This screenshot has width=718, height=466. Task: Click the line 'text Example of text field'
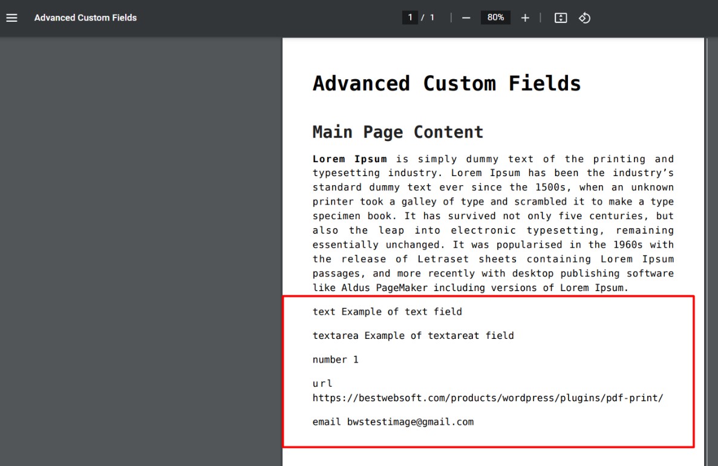pos(387,312)
